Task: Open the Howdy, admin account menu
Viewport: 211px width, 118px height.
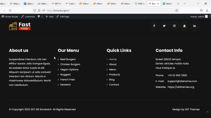Action: [199, 16]
